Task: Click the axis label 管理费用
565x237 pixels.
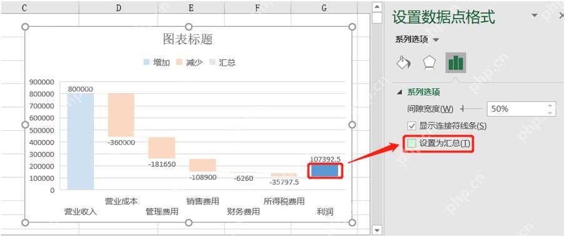Action: pos(162,212)
